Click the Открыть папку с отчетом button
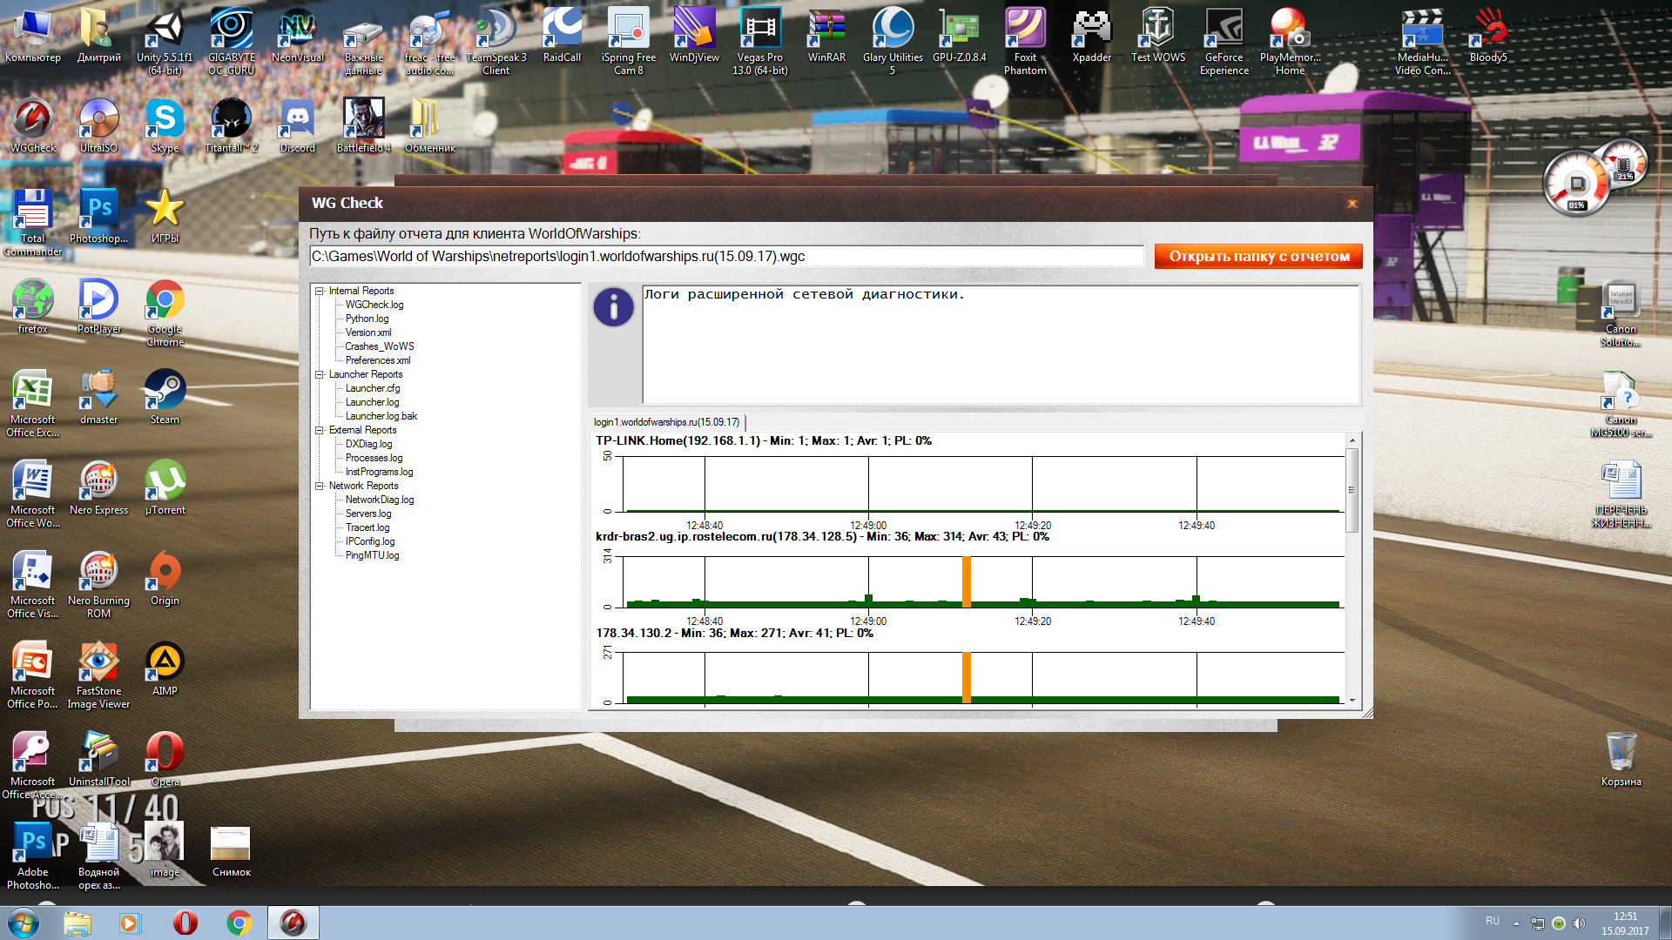Screen dimensions: 1672x940 (1258, 256)
